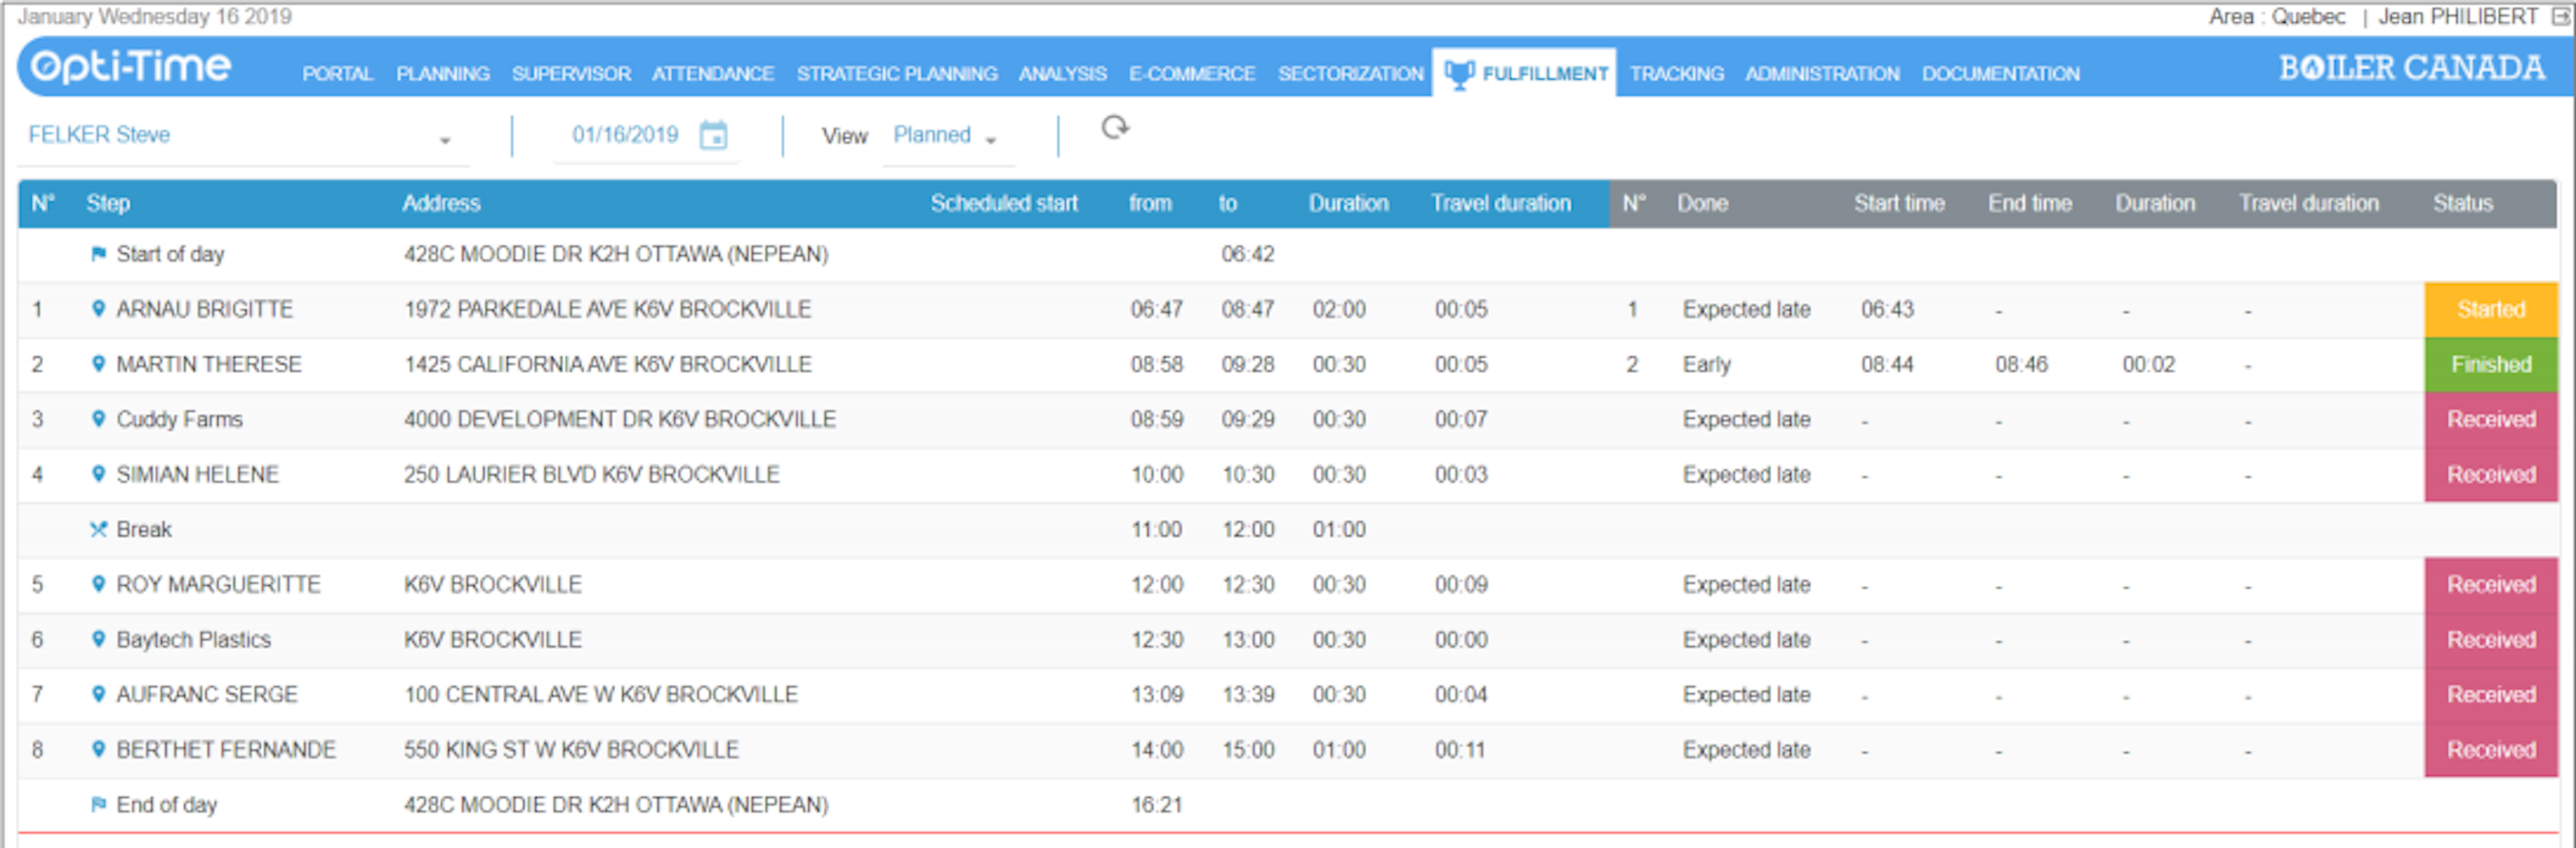Select the ADMINISTRATION menu item

click(x=1822, y=73)
